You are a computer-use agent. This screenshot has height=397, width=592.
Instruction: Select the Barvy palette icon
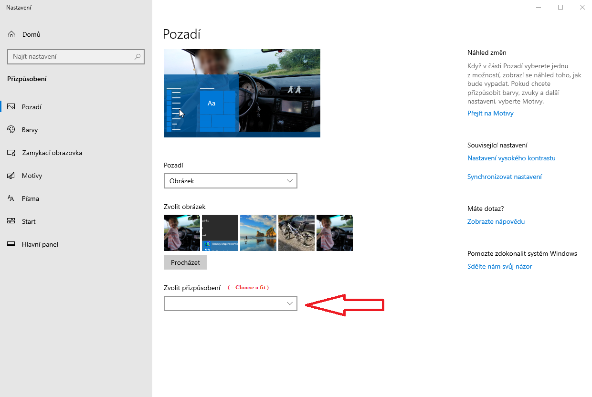[11, 129]
